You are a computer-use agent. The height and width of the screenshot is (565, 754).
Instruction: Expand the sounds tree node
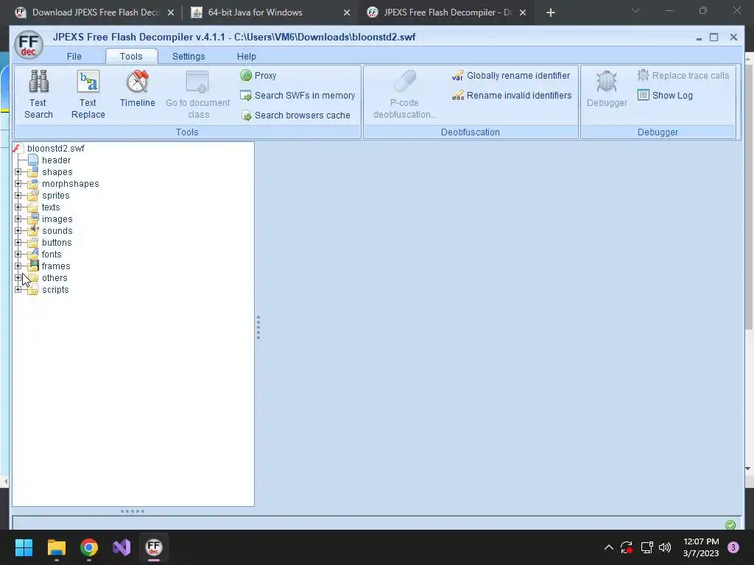click(18, 230)
